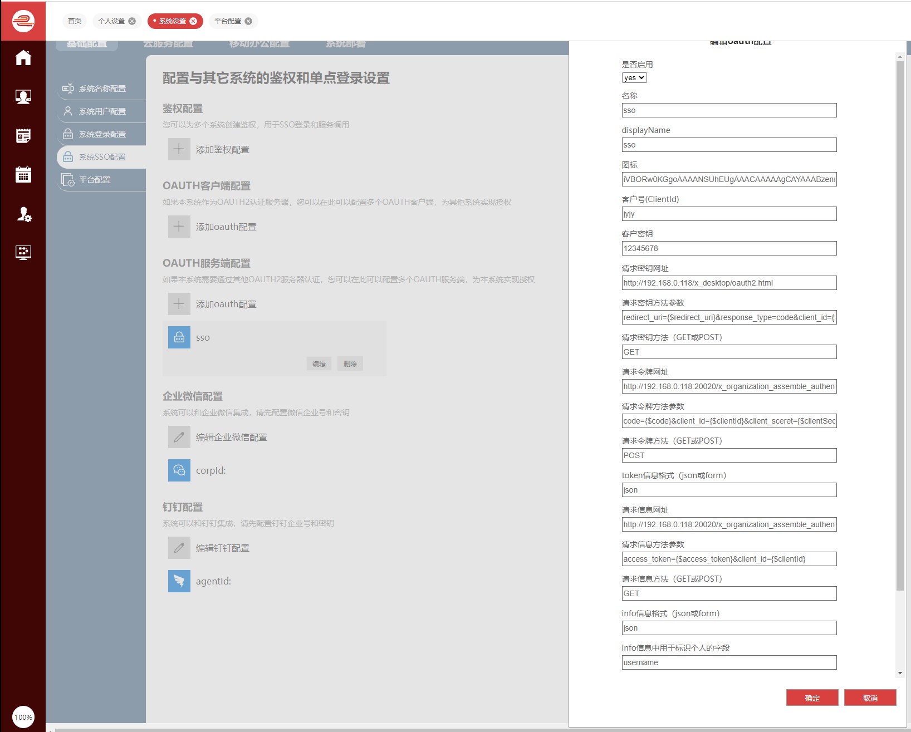Open 平台配置 in the left settings menu
911x732 pixels.
(x=101, y=180)
